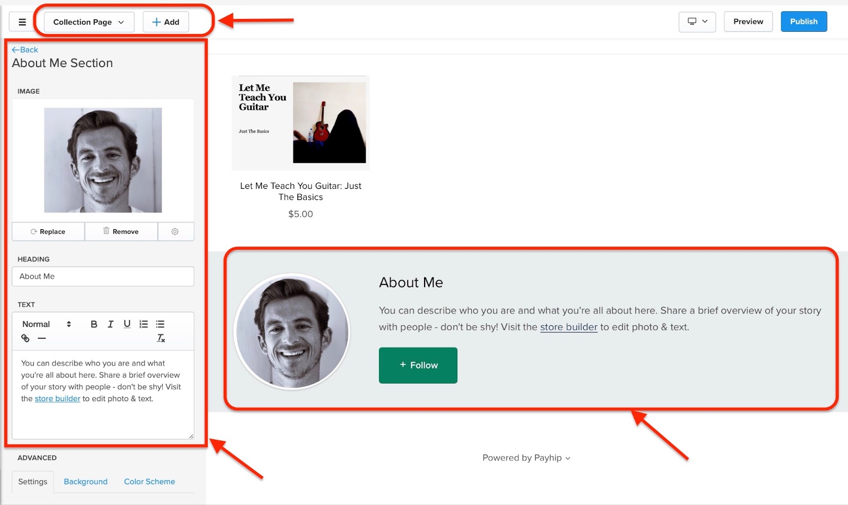Image resolution: width=848 pixels, height=505 pixels.
Task: Click the ADVANCED section label
Action: 37,458
